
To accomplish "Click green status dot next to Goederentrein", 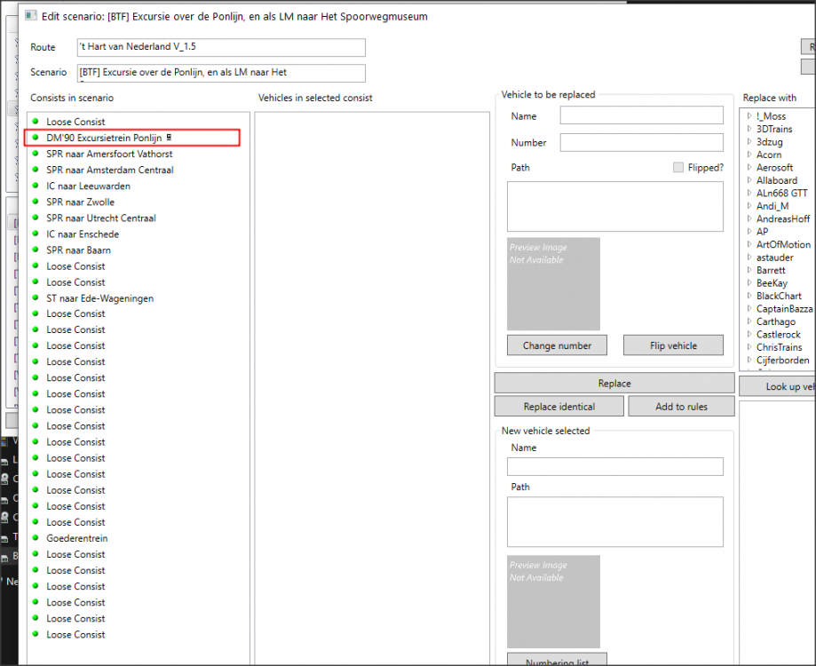I will click(x=36, y=538).
